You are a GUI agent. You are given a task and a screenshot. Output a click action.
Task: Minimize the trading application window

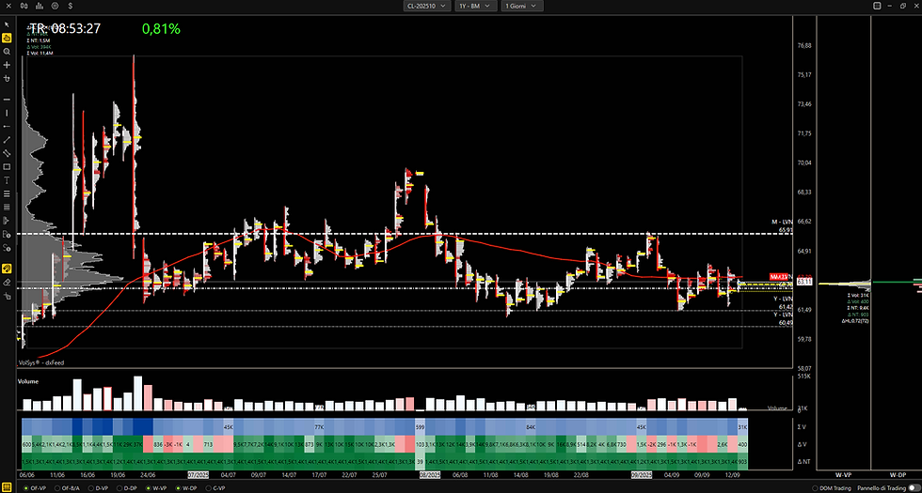point(890,6)
